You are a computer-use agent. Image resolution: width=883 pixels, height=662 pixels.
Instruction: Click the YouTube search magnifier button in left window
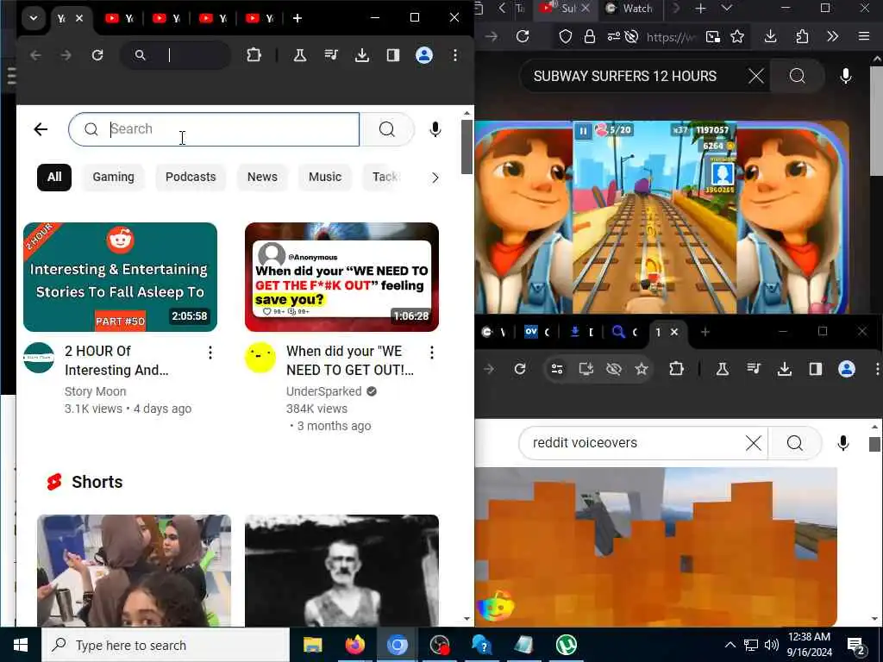point(387,129)
